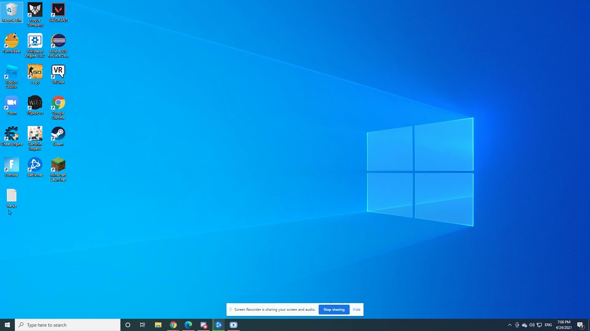Click the Stop sharing button

coord(334,309)
